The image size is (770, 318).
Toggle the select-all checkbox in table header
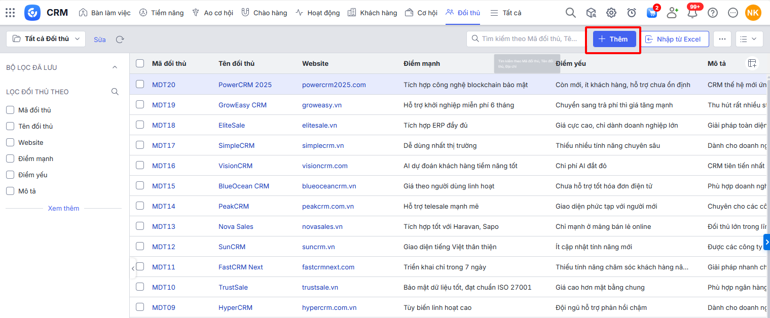[140, 63]
